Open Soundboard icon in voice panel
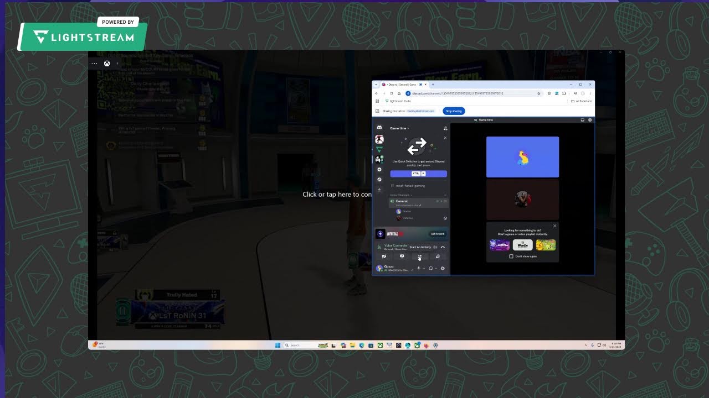 tap(438, 256)
